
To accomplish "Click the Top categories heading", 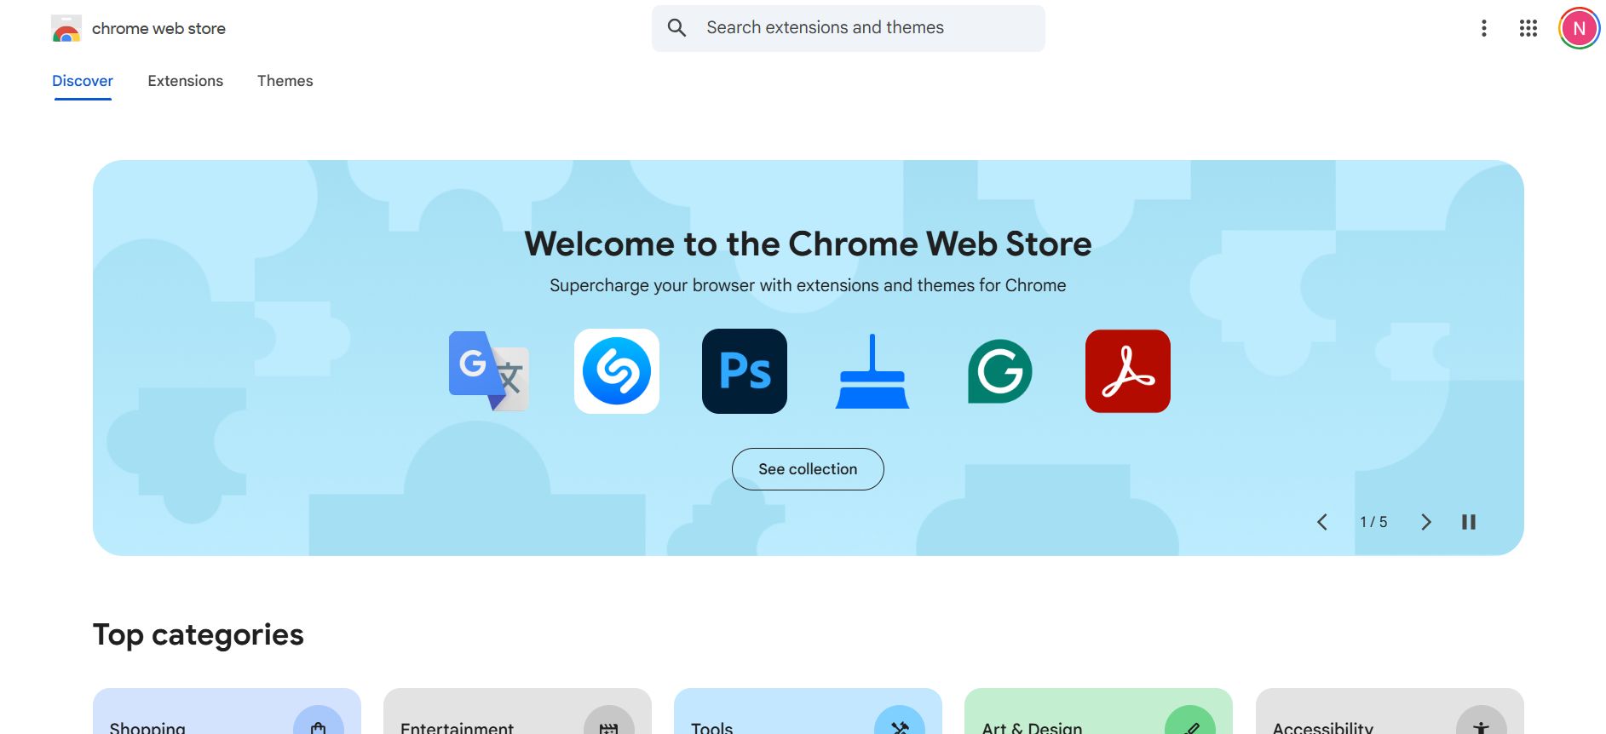I will point(199,635).
